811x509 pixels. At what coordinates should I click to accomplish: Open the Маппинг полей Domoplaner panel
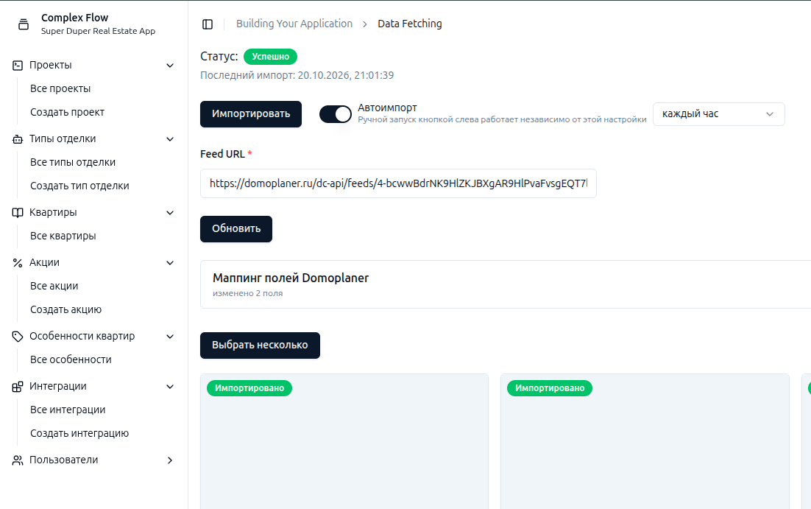506,284
